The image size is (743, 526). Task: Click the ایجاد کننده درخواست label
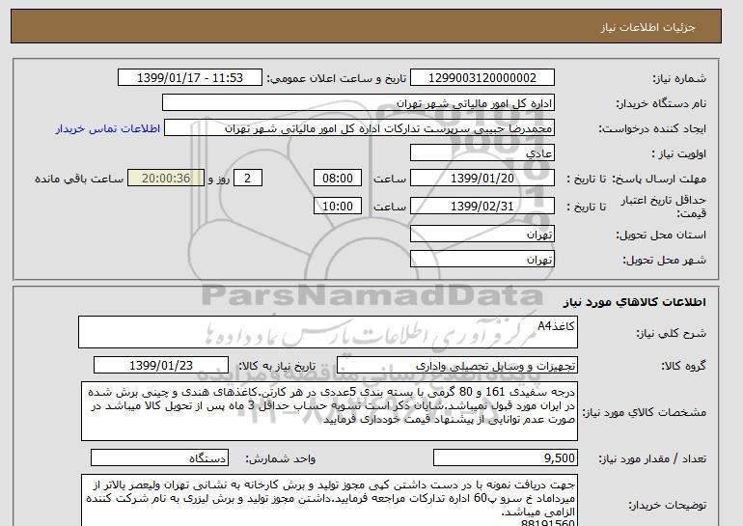point(652,129)
